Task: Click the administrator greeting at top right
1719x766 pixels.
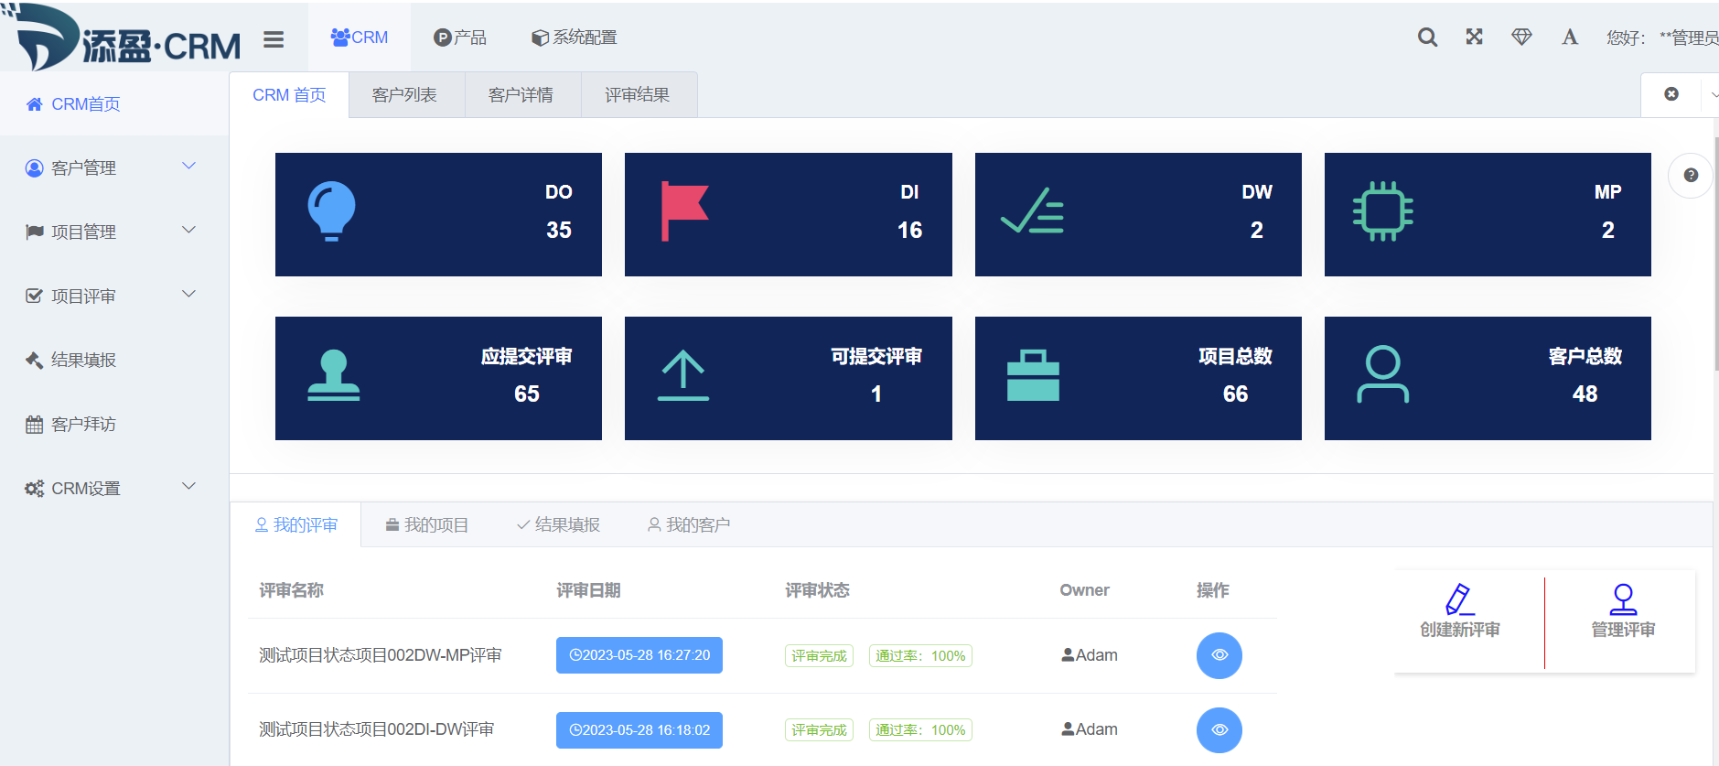Action: [1662, 38]
